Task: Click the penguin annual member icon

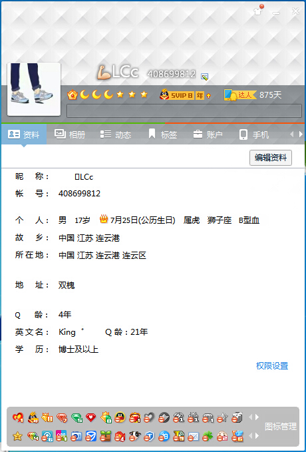Action: (33, 417)
